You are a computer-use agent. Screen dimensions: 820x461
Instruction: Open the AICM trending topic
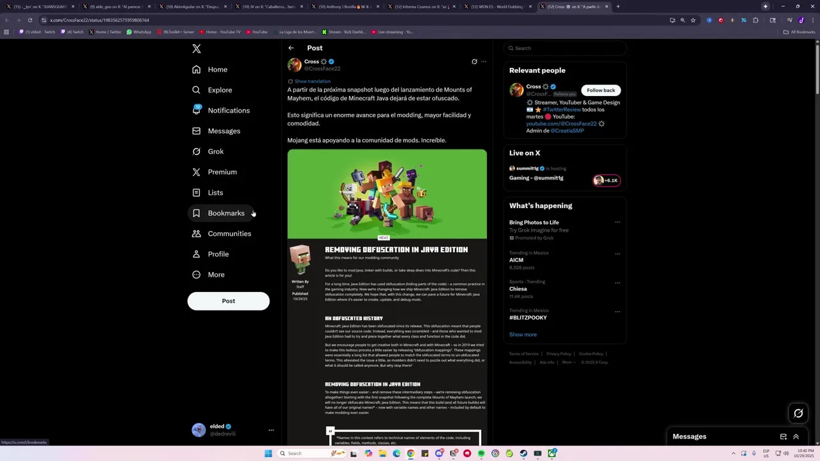pyautogui.click(x=516, y=260)
